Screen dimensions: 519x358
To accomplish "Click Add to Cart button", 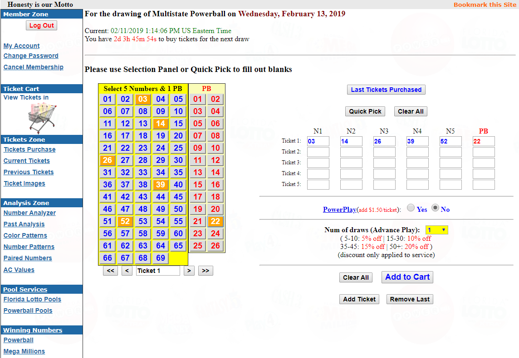I will (x=407, y=277).
